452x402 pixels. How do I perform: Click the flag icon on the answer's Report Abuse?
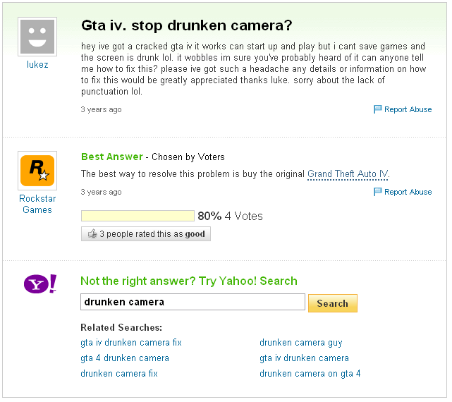click(377, 192)
